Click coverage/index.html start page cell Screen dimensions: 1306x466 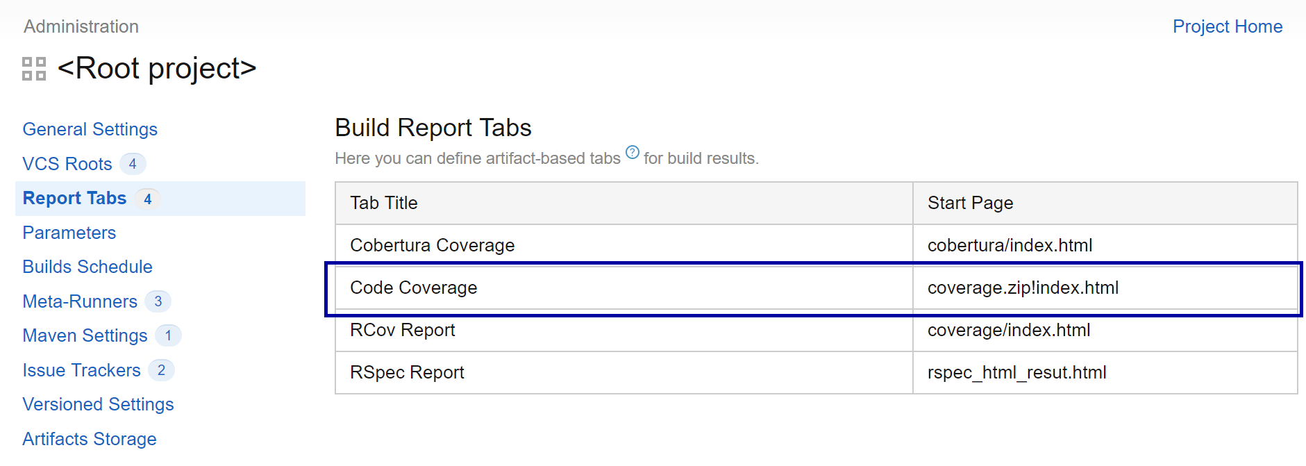(1105, 330)
